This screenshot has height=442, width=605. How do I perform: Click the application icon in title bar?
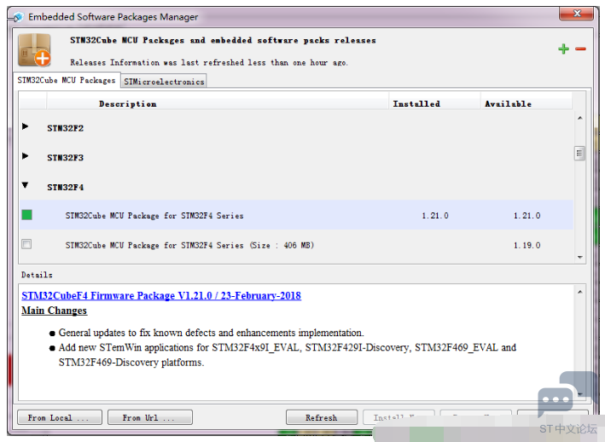(x=17, y=17)
